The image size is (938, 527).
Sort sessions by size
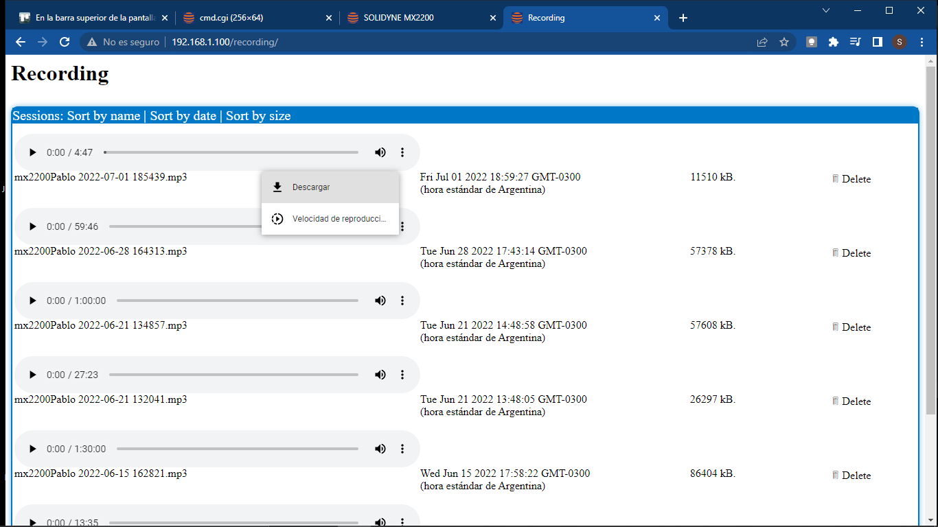[x=258, y=116]
